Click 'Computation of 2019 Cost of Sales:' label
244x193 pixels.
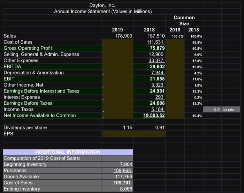pos(42,158)
